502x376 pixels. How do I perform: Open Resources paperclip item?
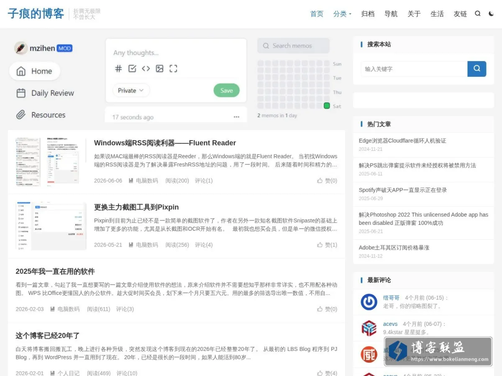coord(41,115)
